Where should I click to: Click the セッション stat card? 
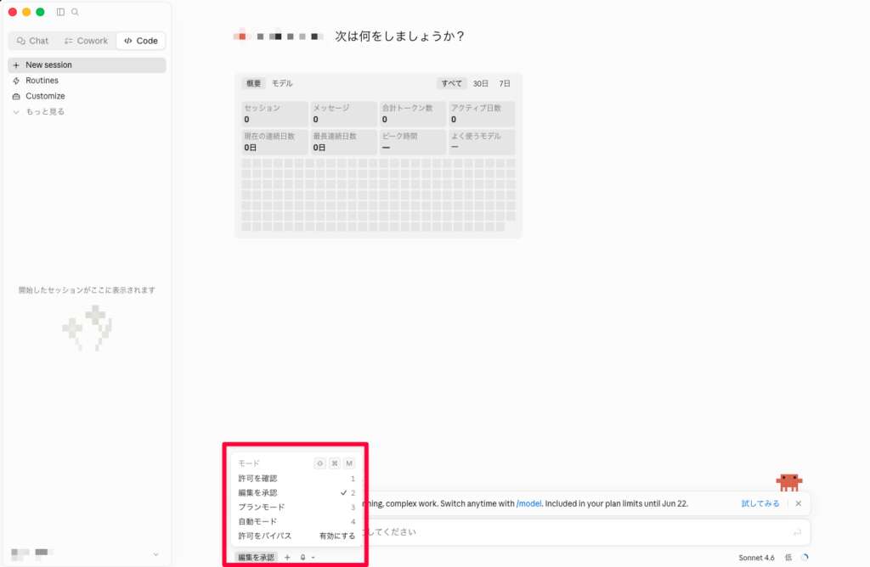[x=274, y=114]
